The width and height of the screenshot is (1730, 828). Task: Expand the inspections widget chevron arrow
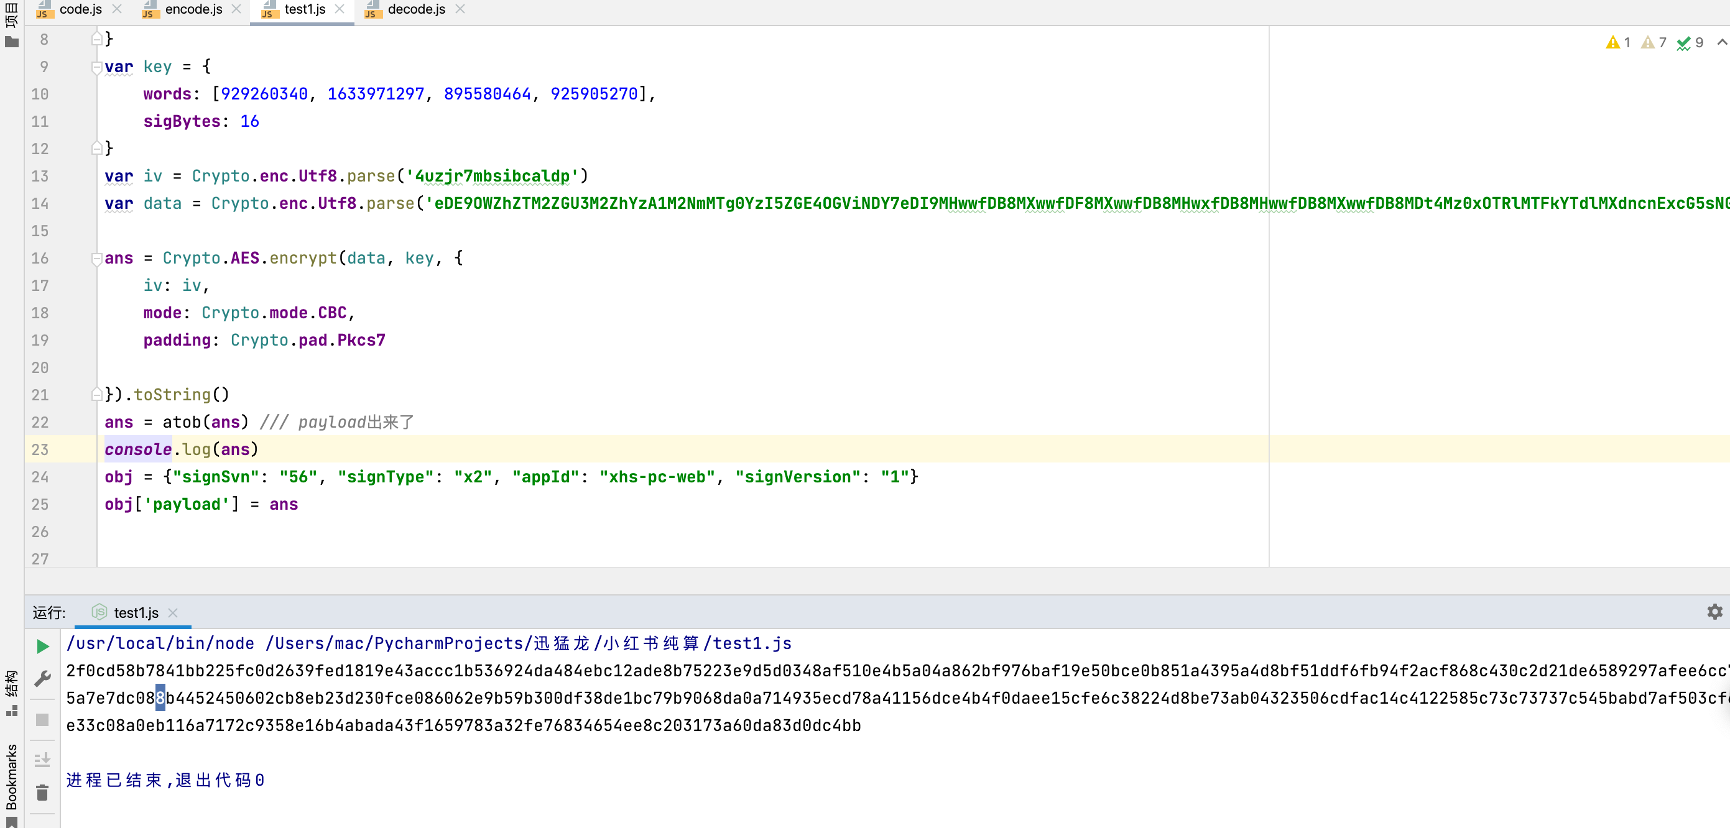(x=1721, y=42)
